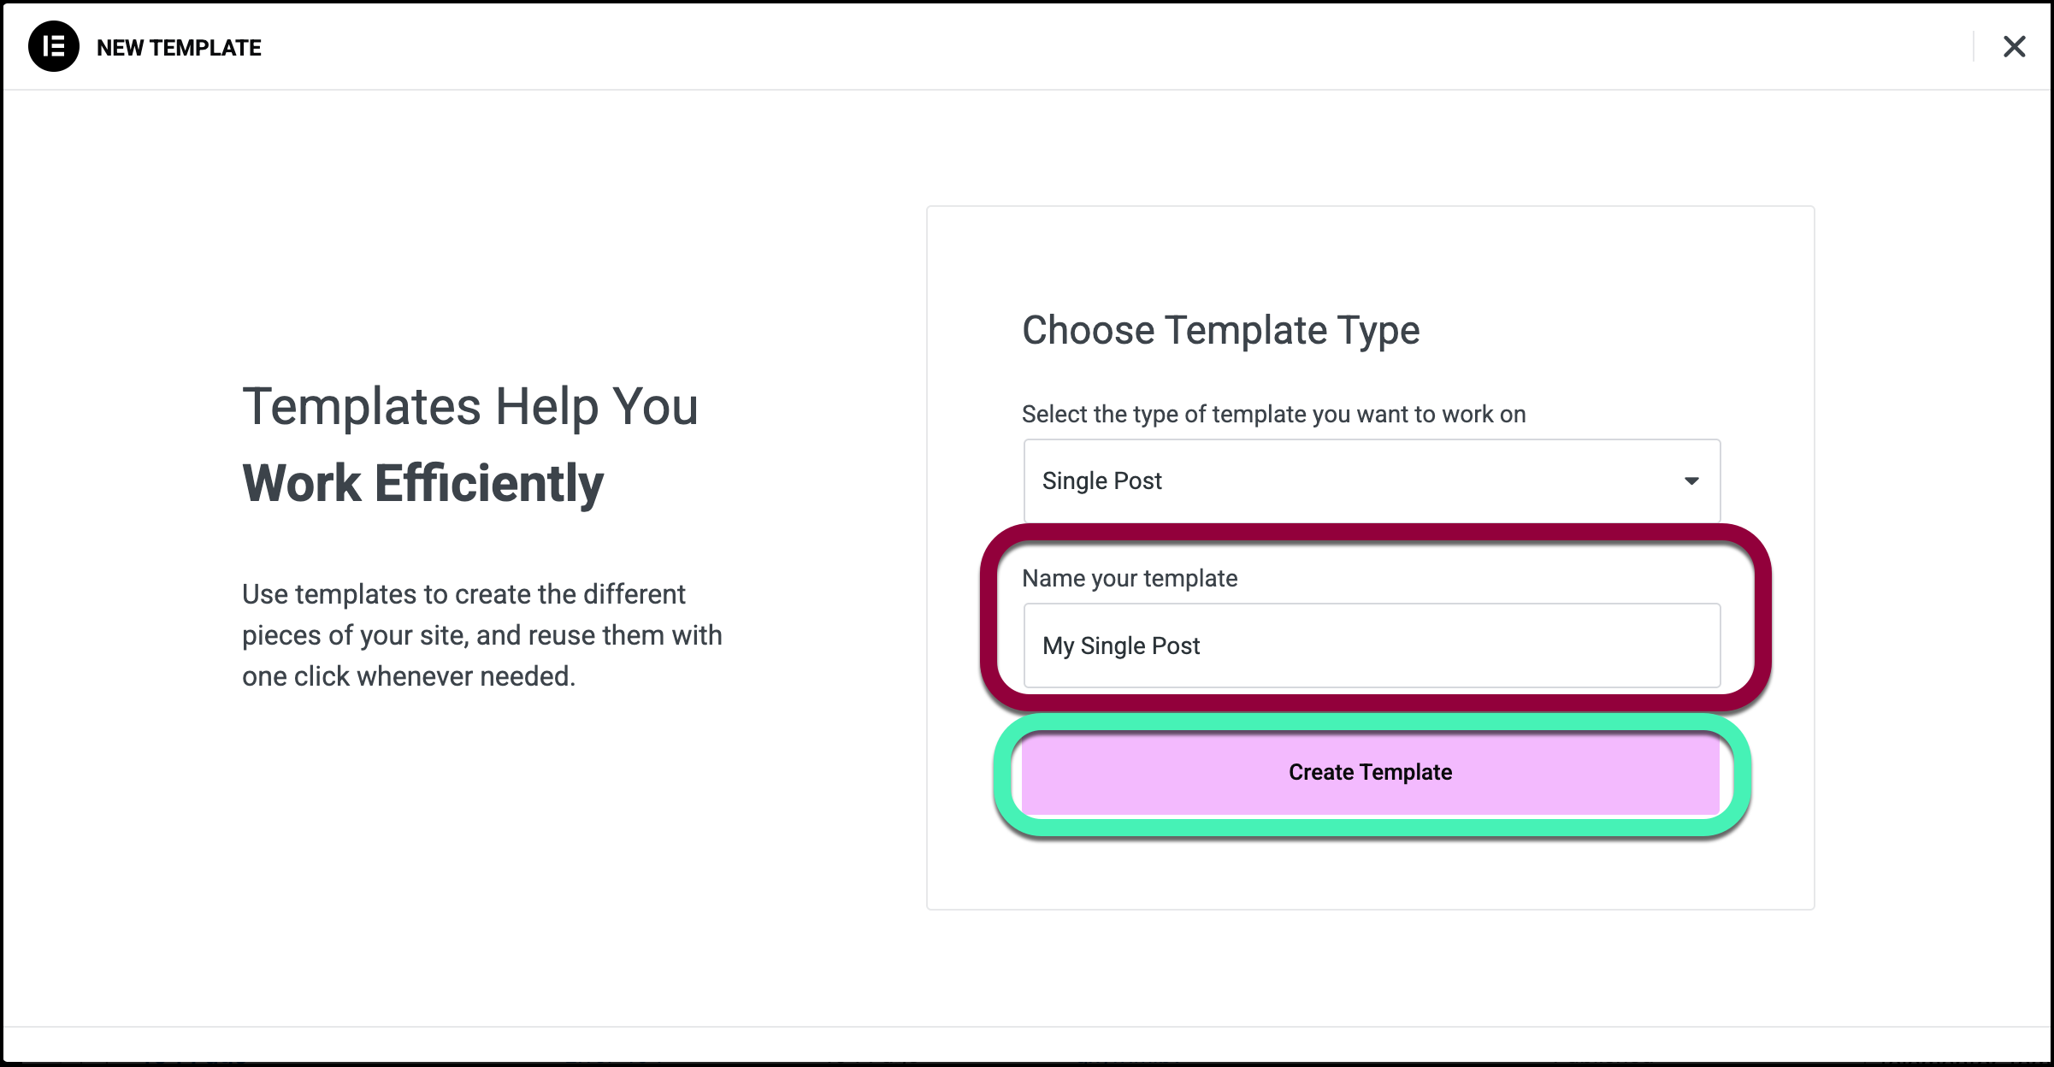Click the 'Use templates to create' line
Image resolution: width=2054 pixels, height=1067 pixels.
[463, 594]
